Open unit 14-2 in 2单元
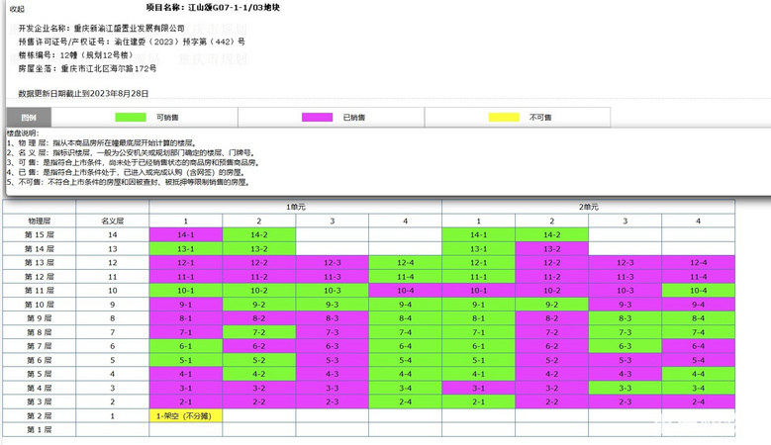 pyautogui.click(x=551, y=234)
